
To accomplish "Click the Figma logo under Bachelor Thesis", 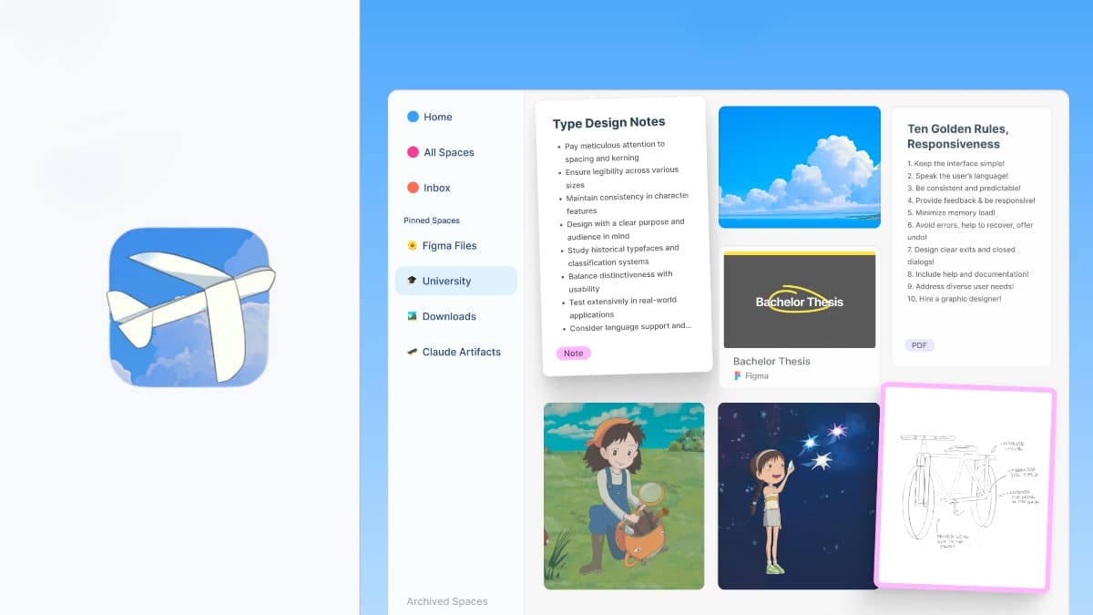I will tap(738, 375).
